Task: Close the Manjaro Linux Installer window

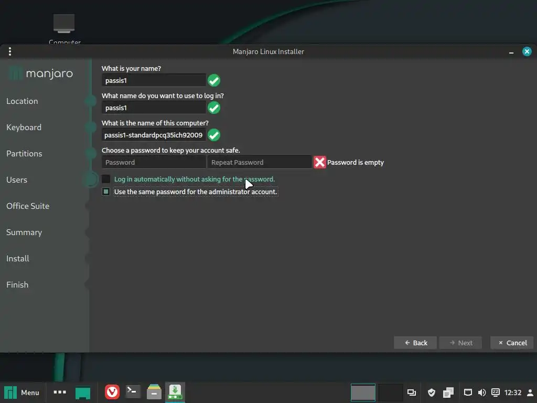Action: [x=527, y=51]
